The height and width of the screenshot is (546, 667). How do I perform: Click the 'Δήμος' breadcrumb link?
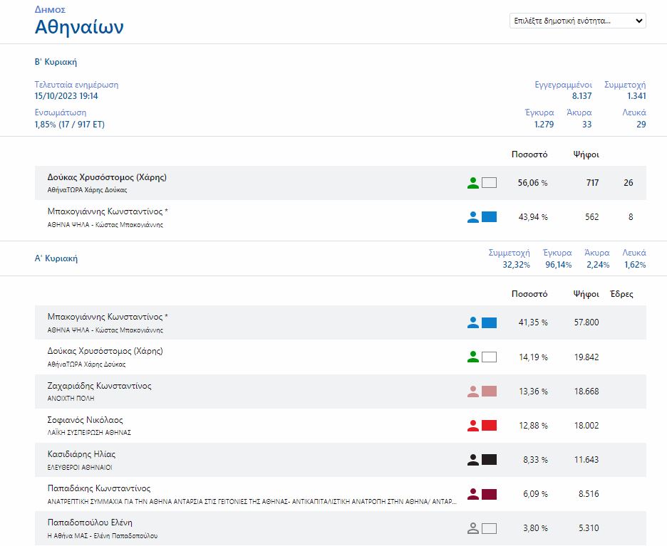pyautogui.click(x=50, y=10)
